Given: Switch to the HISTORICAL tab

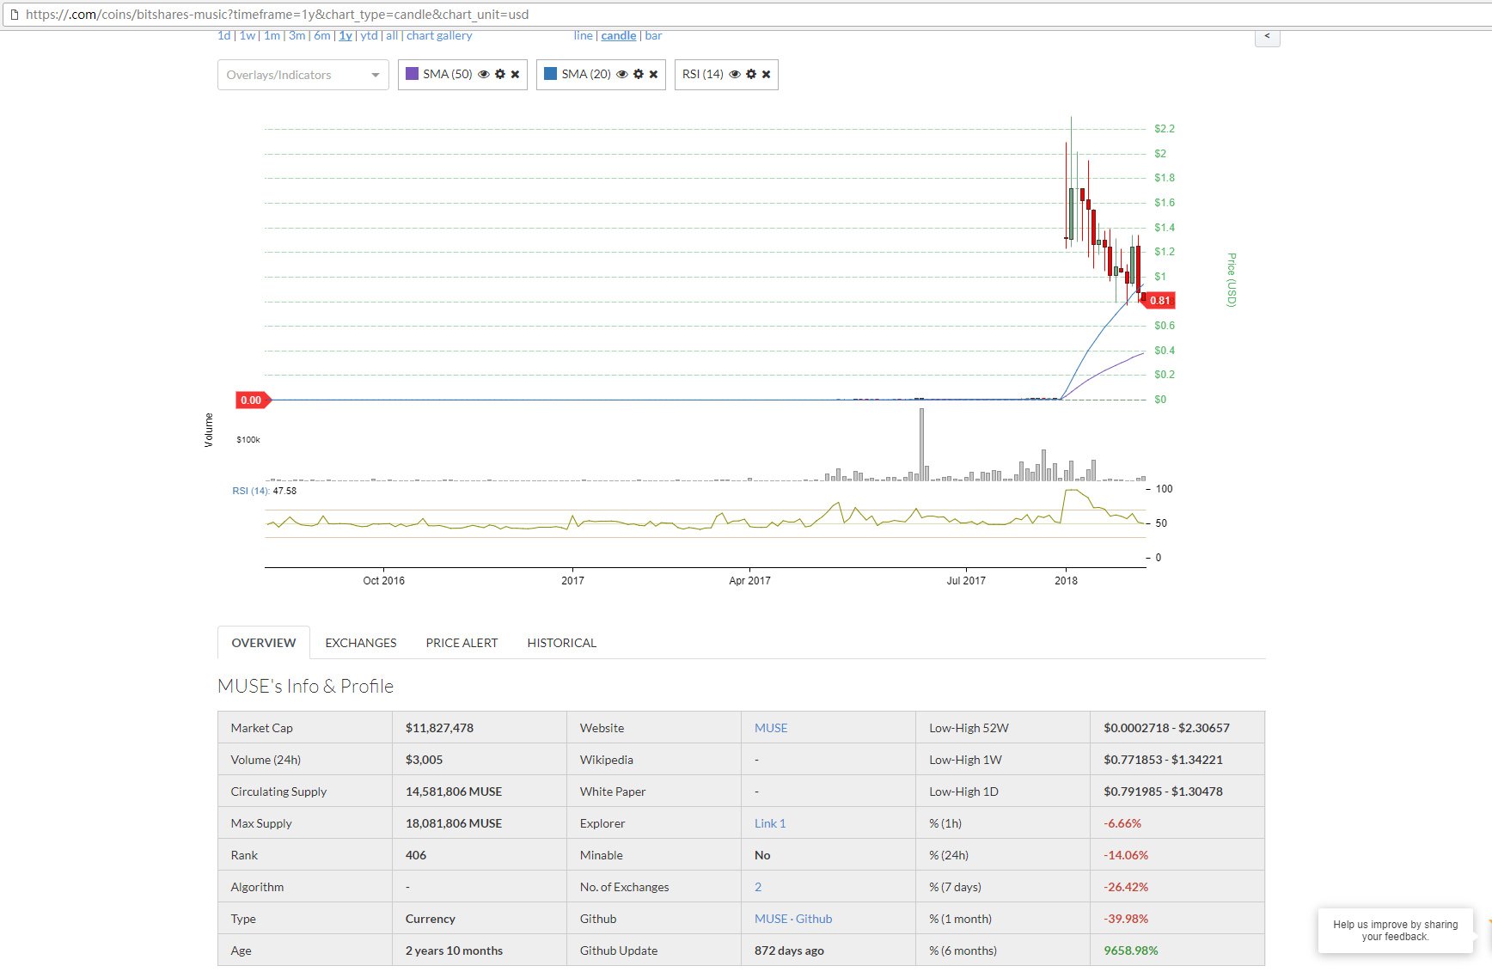Looking at the screenshot, I should click(x=562, y=643).
